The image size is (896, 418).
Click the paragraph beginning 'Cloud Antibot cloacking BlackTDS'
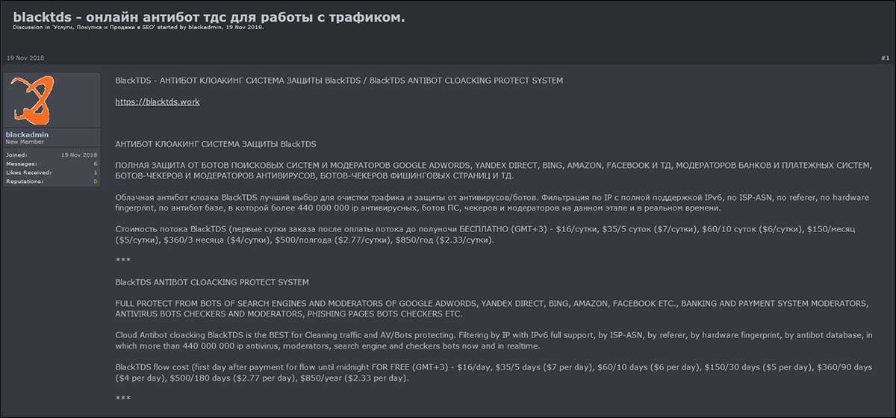(x=494, y=340)
